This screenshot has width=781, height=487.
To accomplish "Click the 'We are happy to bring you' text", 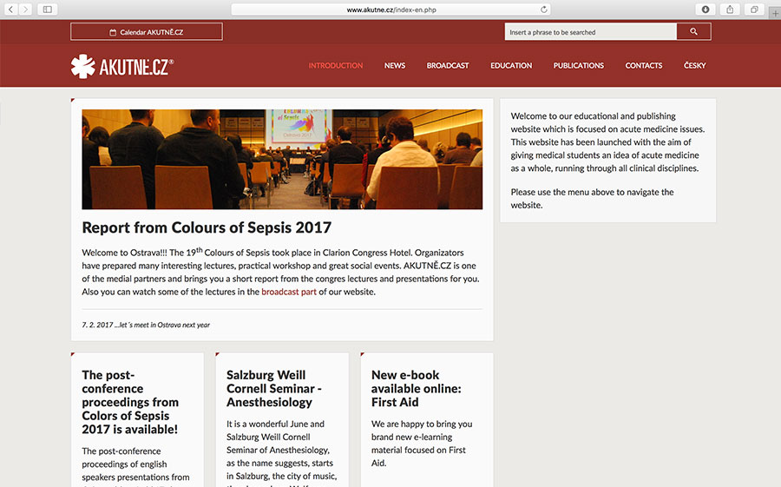I will point(422,443).
